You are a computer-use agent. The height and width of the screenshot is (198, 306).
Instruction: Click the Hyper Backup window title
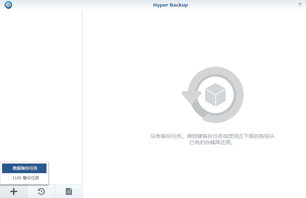tap(171, 5)
